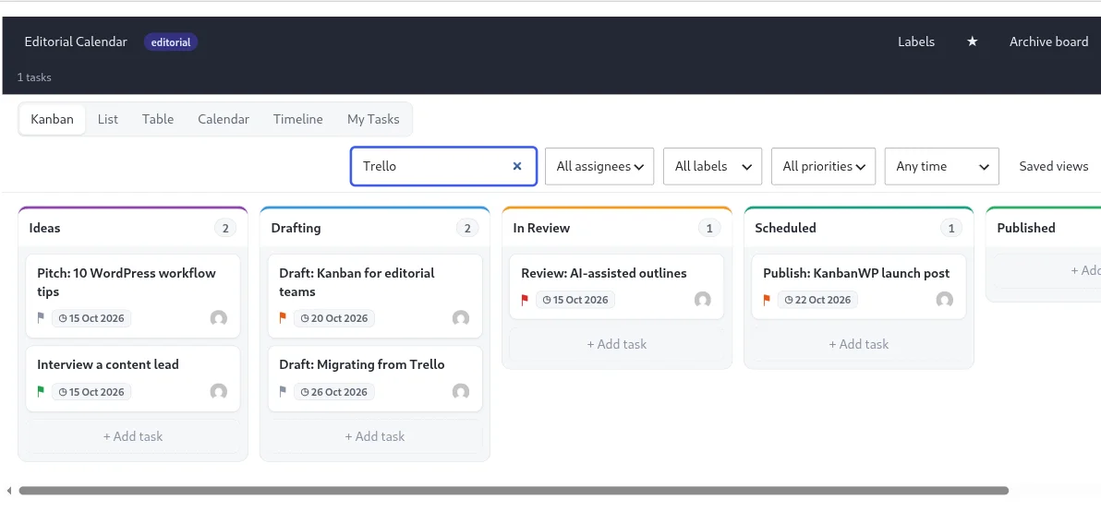The height and width of the screenshot is (511, 1101).
Task: Open card Review: AI-assisted outlines
Action: point(616,287)
